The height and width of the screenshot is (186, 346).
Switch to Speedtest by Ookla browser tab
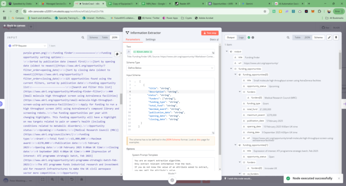coord(23,3)
